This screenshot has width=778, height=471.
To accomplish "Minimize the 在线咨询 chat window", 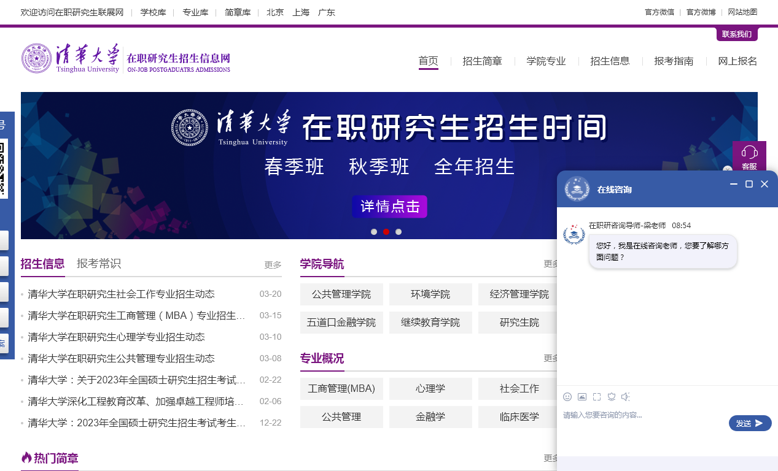I will 733,183.
